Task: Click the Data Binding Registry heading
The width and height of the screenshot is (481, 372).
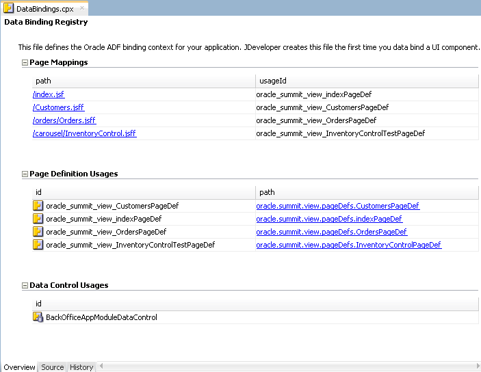Action: point(46,22)
